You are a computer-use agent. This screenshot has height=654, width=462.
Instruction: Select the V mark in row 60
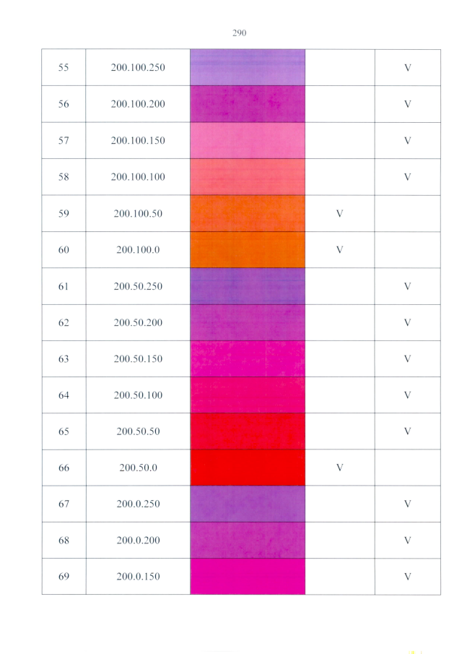[x=339, y=250]
